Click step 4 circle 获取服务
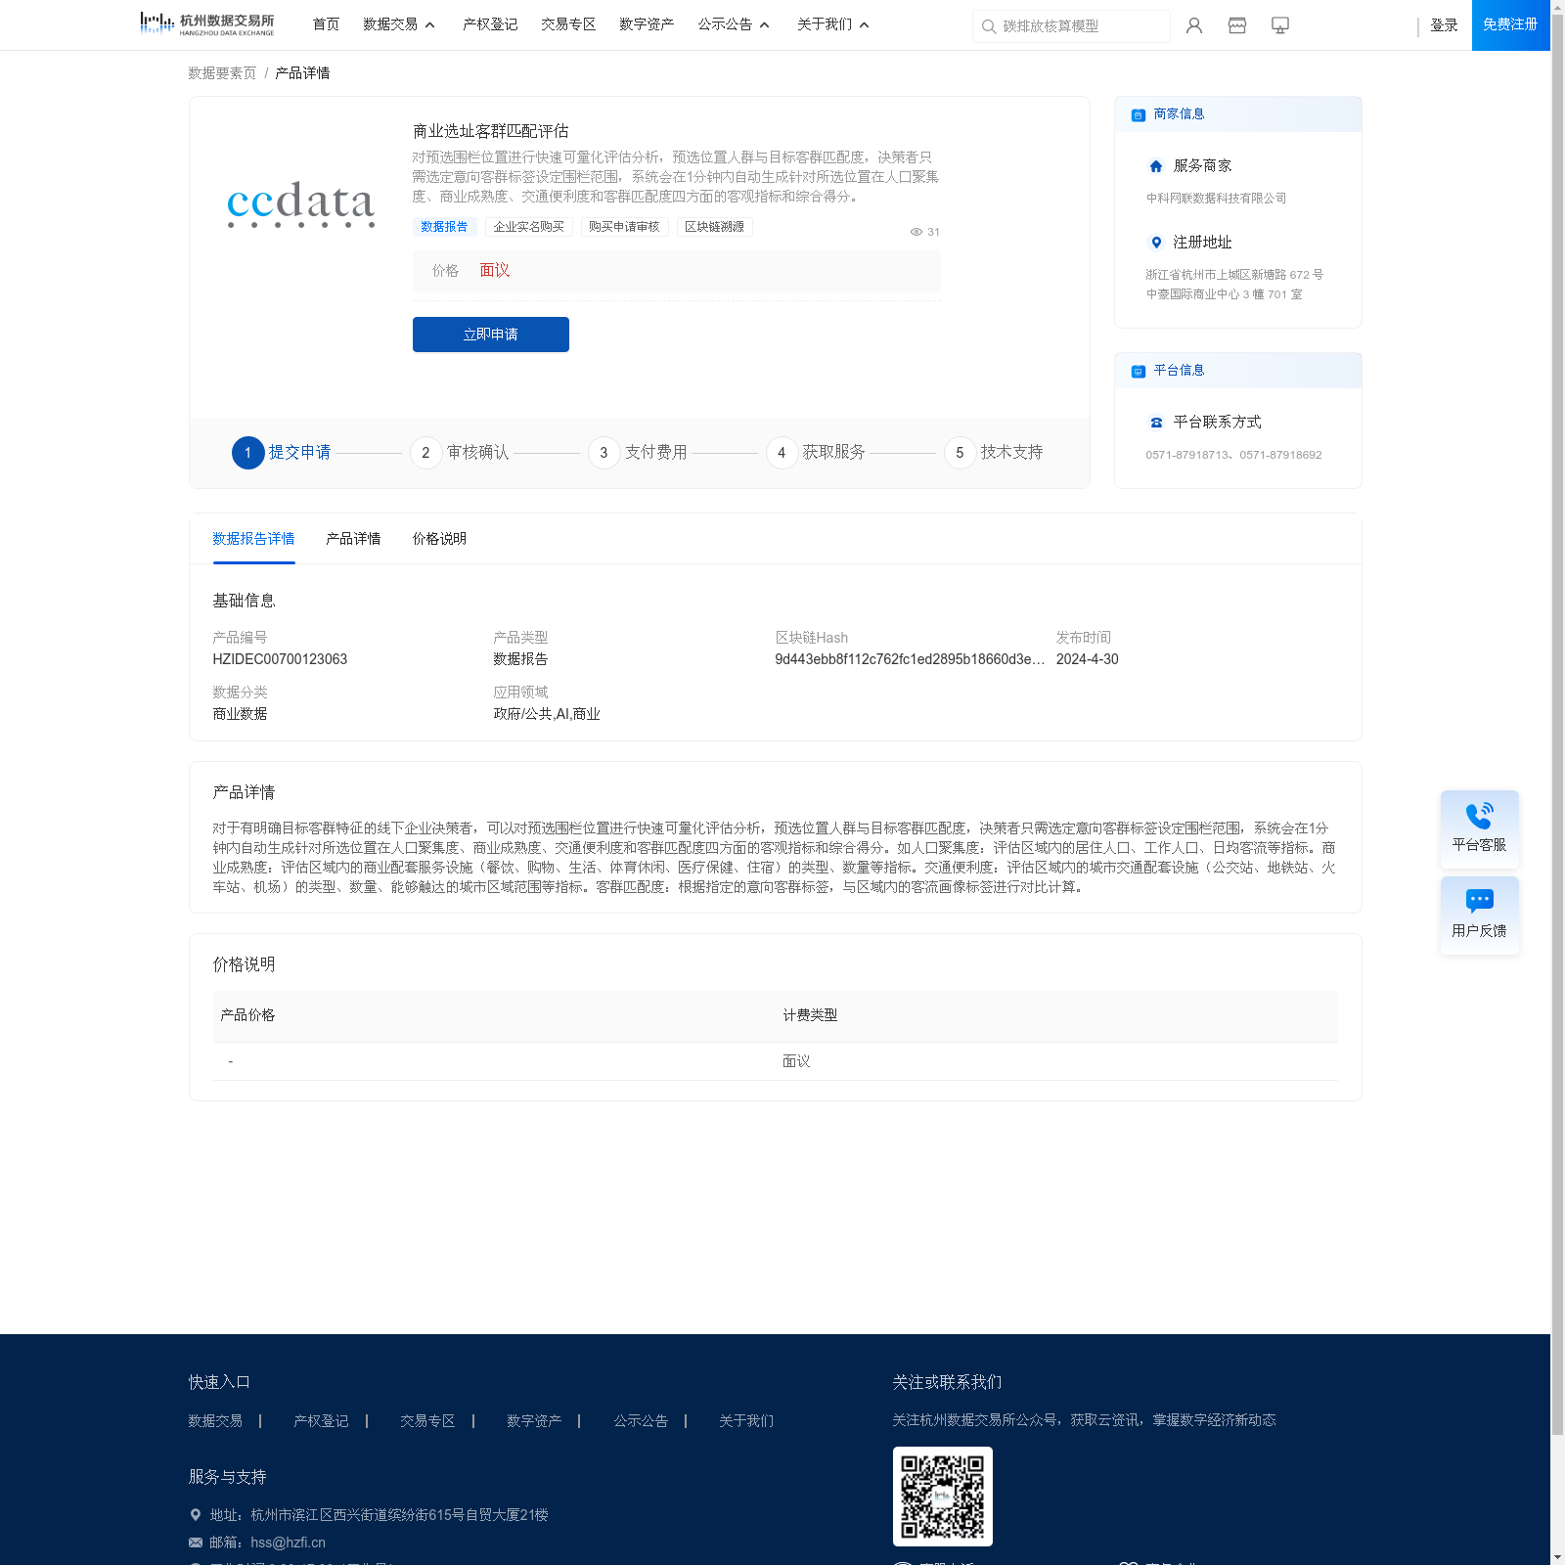1565x1565 pixels. pos(782,453)
